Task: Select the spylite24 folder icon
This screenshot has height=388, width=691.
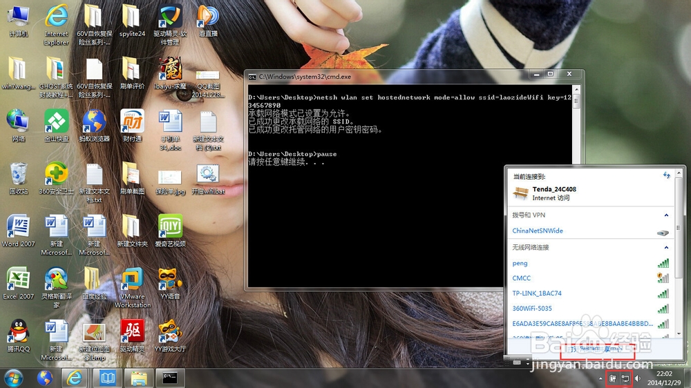Action: pos(132,21)
